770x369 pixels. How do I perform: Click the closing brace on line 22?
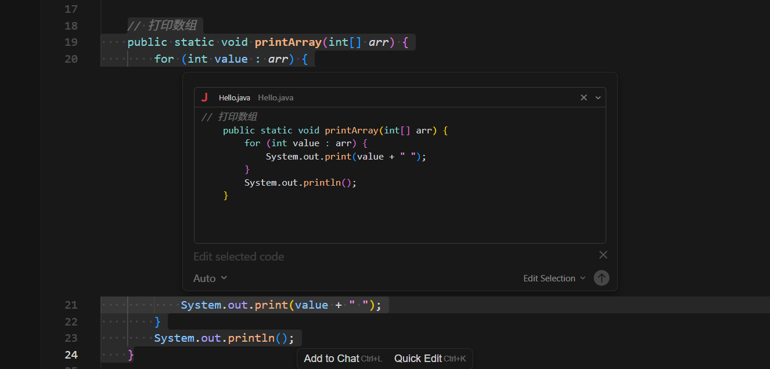(157, 321)
